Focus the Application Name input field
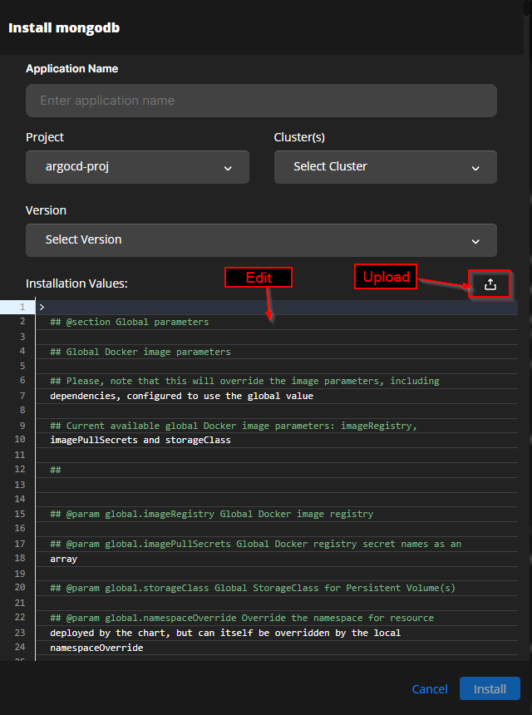This screenshot has width=532, height=715. [x=261, y=101]
